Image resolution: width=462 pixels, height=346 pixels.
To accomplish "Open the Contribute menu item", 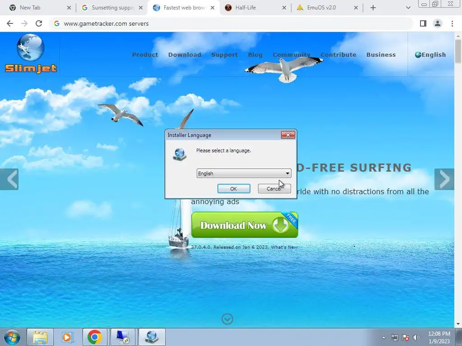I will 338,55.
